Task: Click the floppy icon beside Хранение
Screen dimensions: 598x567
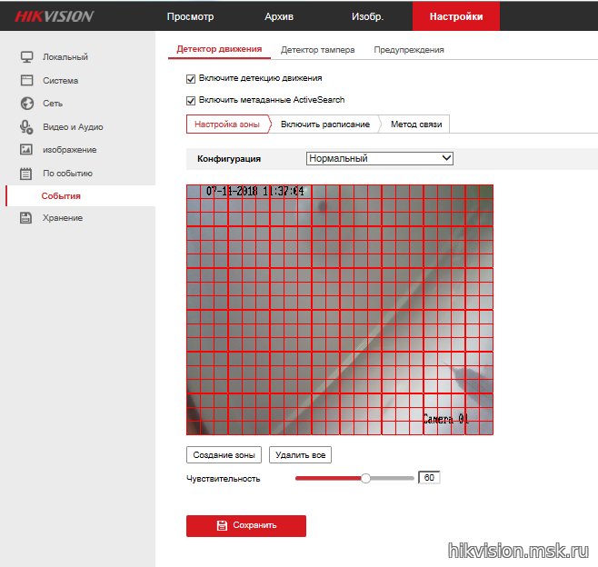Action: click(26, 218)
